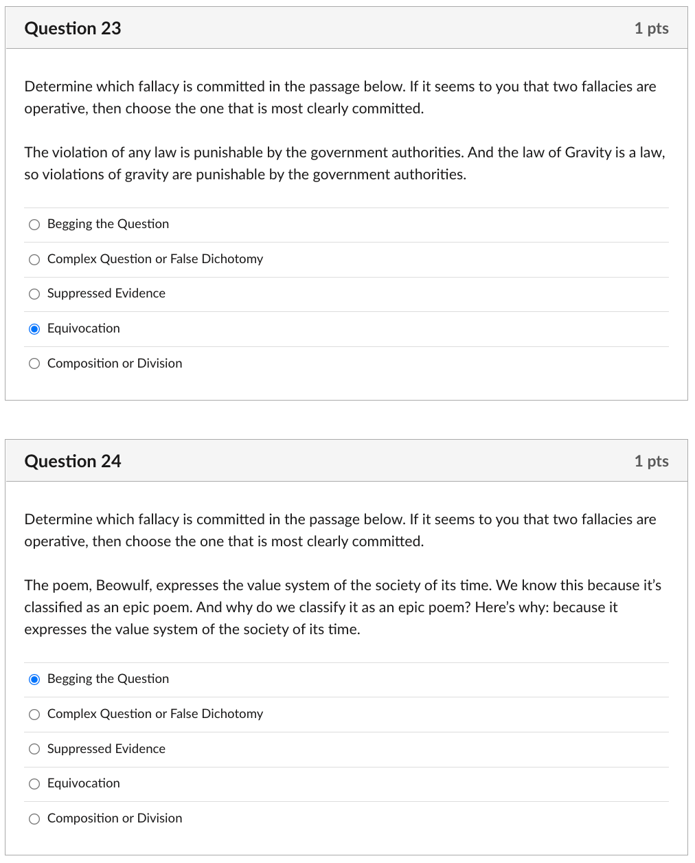Viewport: 695px width, 863px height.
Task: Click the 1 pts label for Question 24
Action: coord(651,461)
